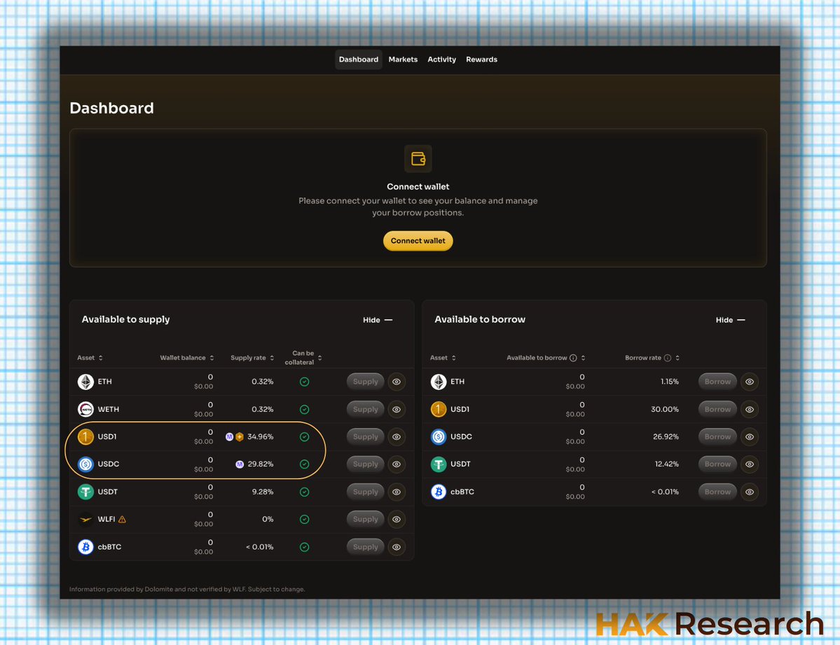Image resolution: width=840 pixels, height=645 pixels.
Task: Click the Supply button for USDT
Action: coord(365,492)
